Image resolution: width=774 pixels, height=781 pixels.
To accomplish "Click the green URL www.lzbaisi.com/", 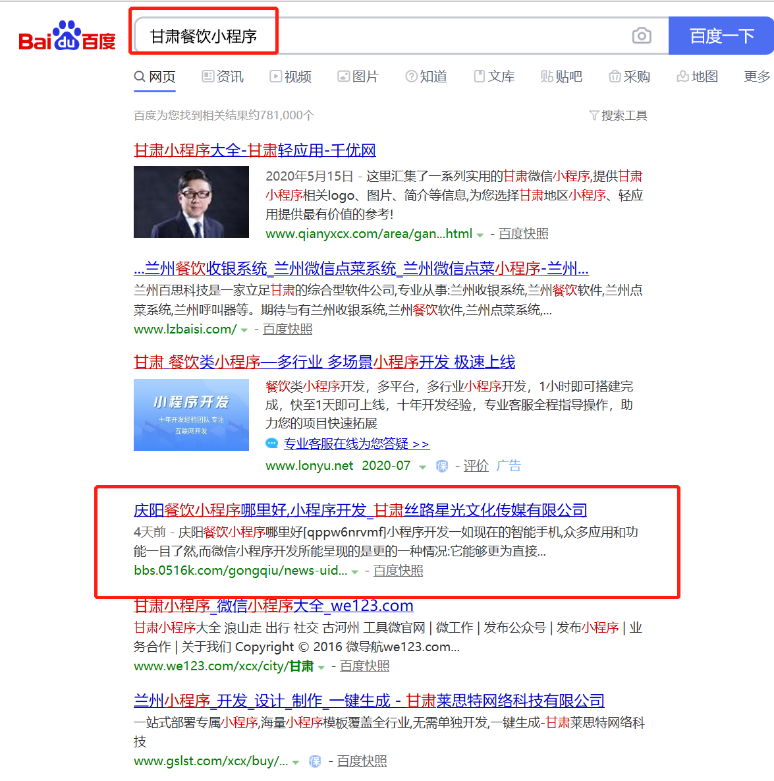I will coord(185,330).
